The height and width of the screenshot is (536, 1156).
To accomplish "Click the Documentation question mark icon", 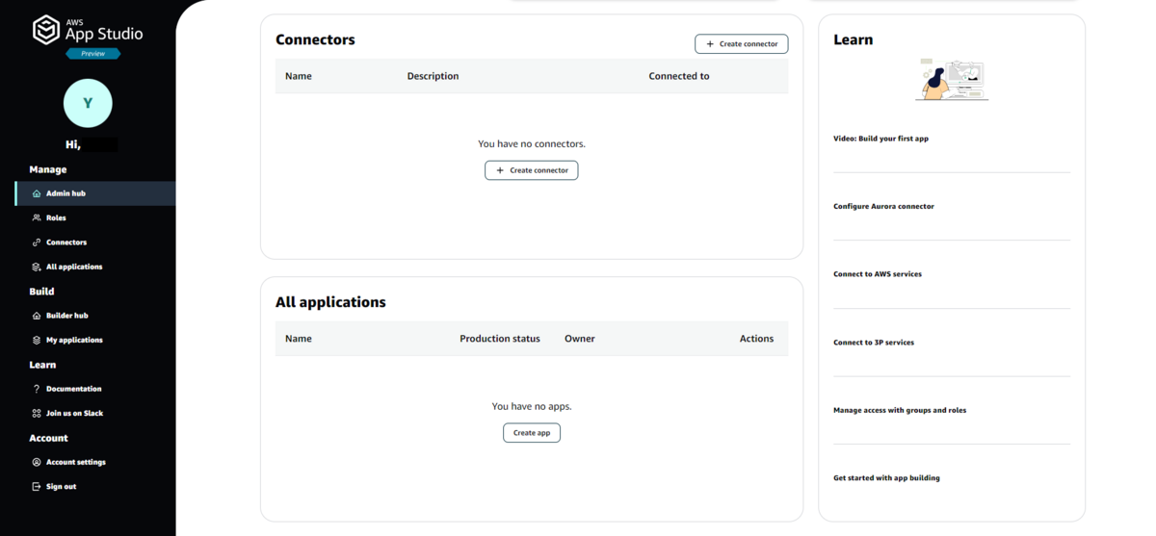I will 37,389.
